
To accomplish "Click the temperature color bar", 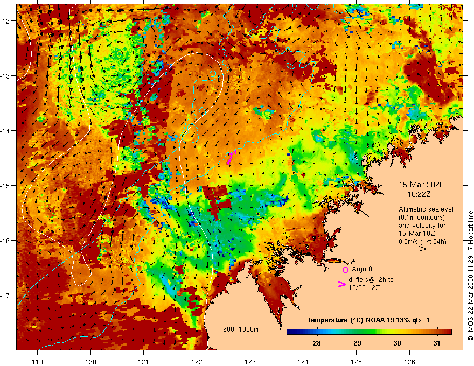I will [x=369, y=332].
